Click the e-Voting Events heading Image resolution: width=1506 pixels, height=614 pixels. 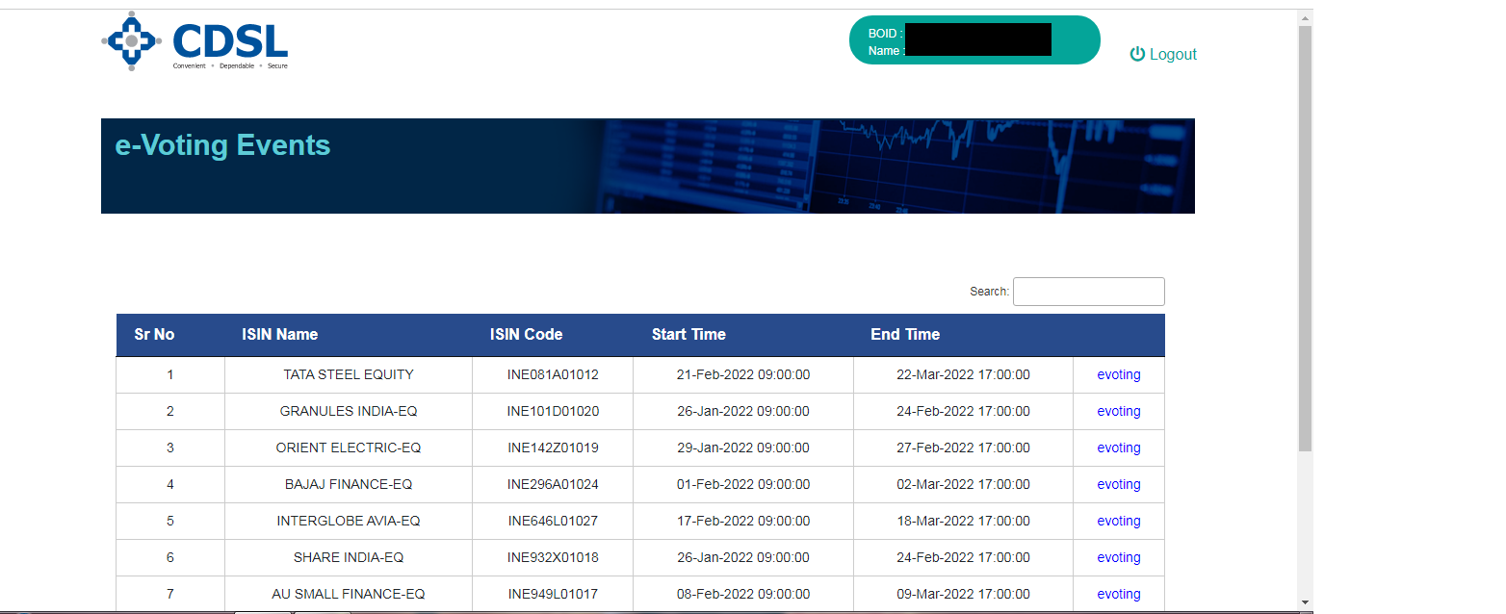tap(222, 145)
